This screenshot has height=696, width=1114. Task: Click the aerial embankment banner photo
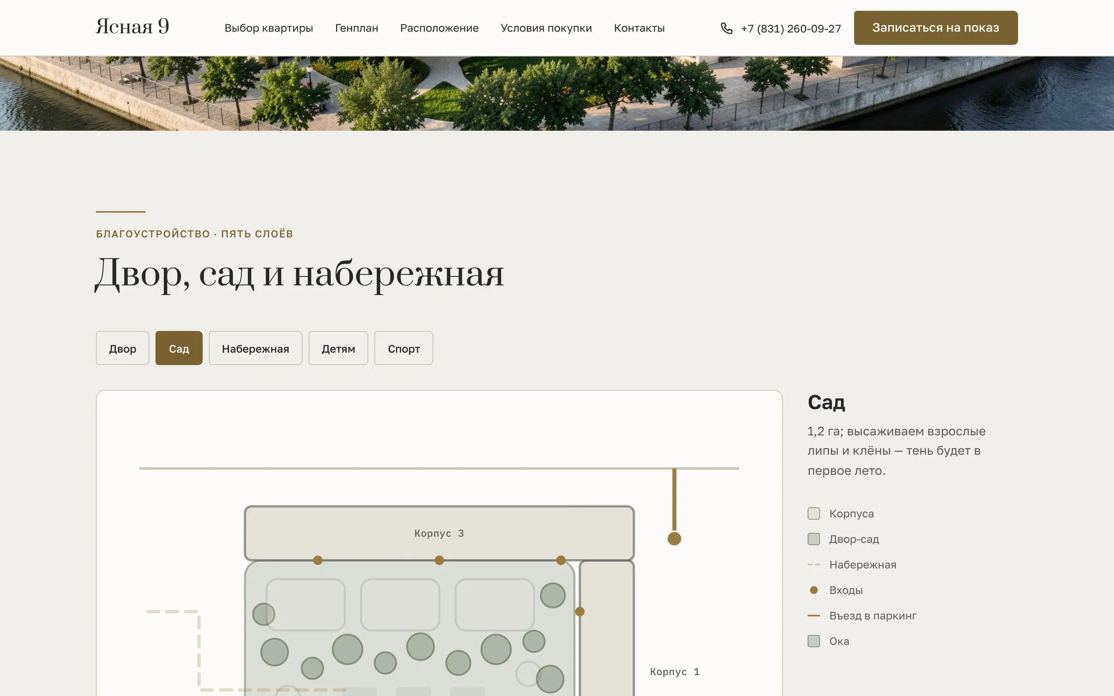coord(557,93)
